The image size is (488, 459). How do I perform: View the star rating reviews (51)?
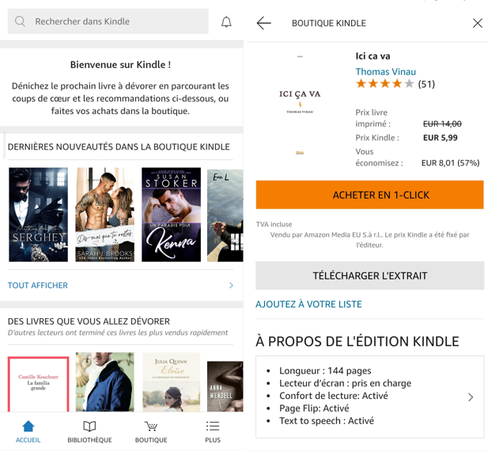point(395,84)
